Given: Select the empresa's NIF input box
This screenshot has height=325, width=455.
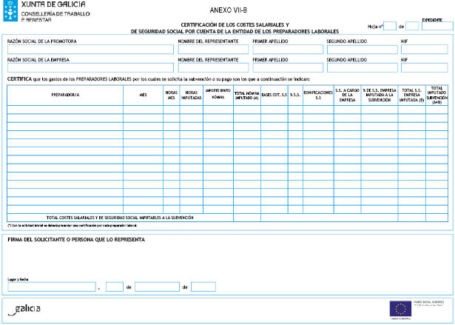Looking at the screenshot, I should point(425,67).
